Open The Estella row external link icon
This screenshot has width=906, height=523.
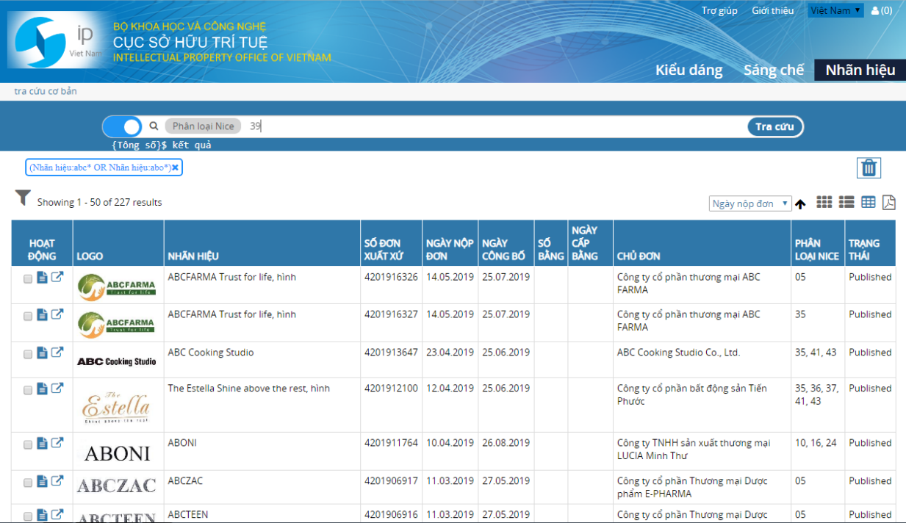coord(57,389)
